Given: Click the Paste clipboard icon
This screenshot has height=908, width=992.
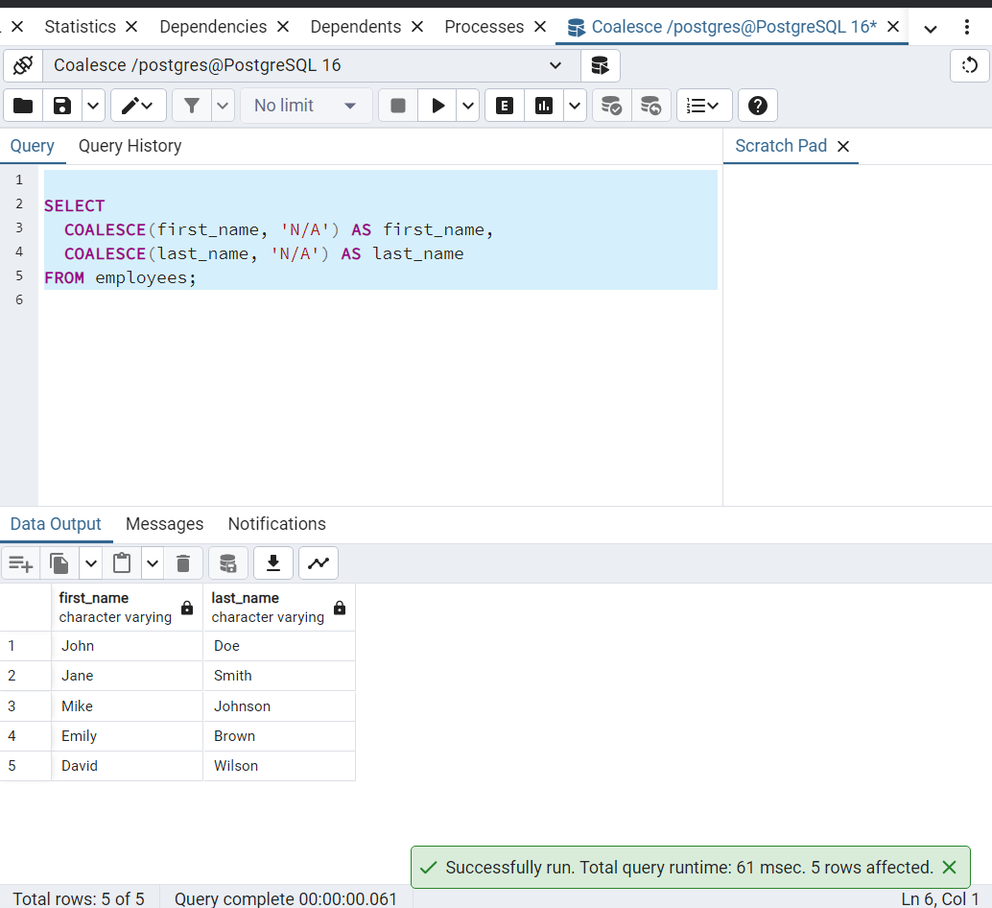Looking at the screenshot, I should click(x=122, y=563).
